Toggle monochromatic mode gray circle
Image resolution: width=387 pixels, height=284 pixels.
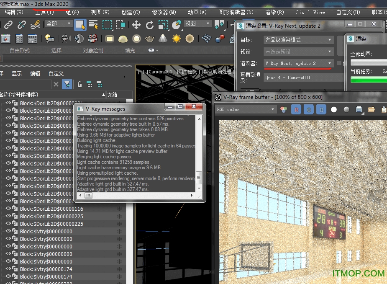coord(346,109)
